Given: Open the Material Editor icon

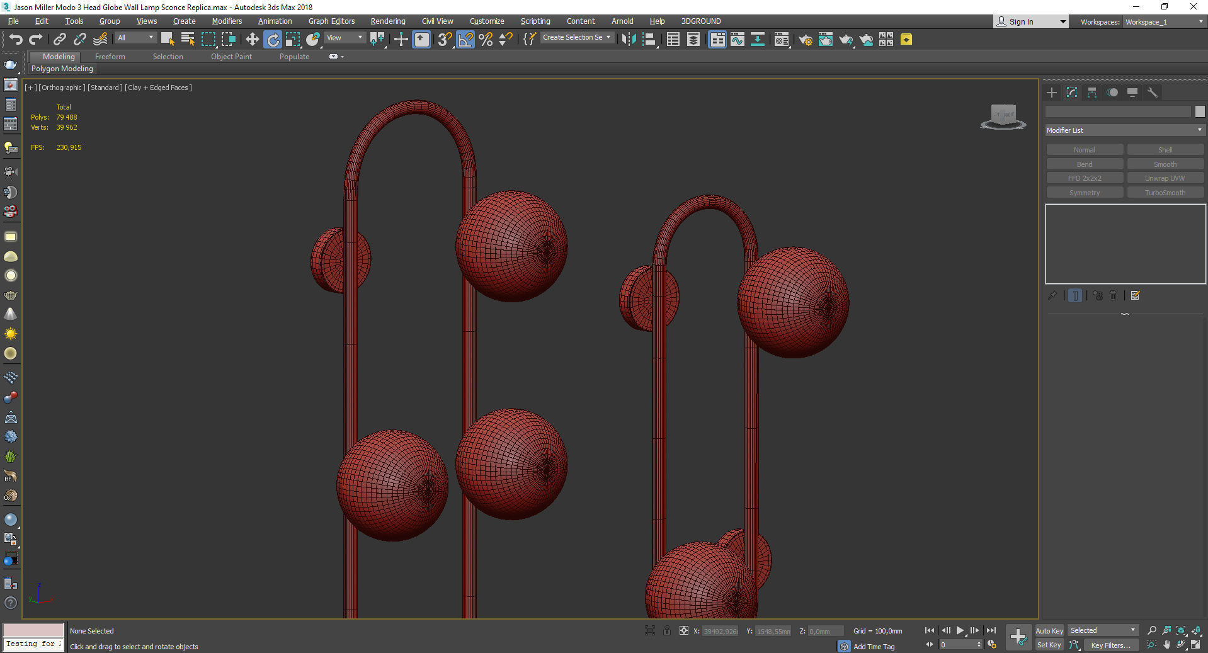Looking at the screenshot, I should click(782, 40).
